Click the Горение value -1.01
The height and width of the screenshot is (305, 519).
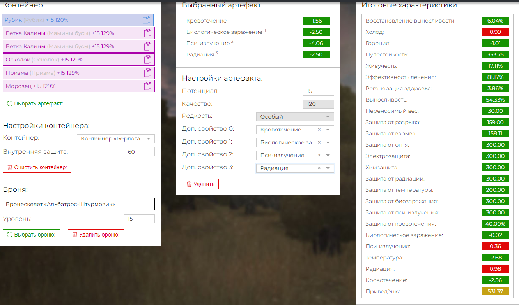[x=496, y=43]
